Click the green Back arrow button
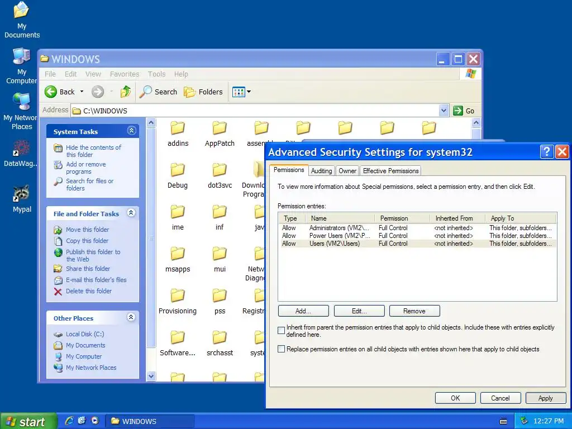This screenshot has height=429, width=572. pos(51,92)
